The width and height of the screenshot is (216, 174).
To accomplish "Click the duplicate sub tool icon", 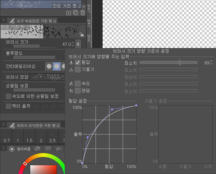I will pos(75,13).
